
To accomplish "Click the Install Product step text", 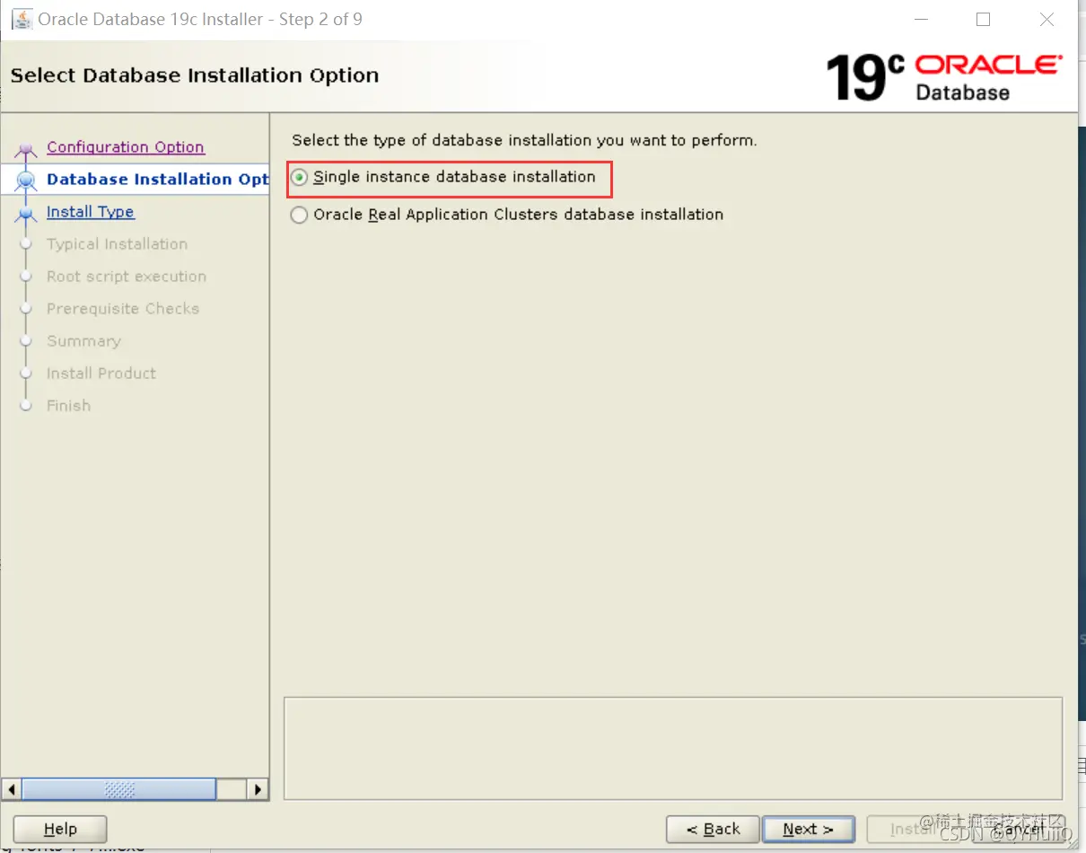I will (101, 374).
